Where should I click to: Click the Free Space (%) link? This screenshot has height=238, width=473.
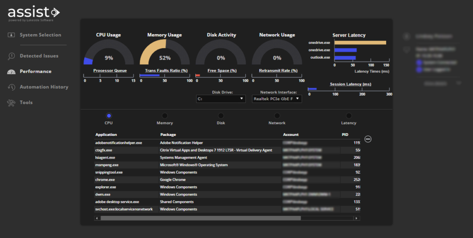pos(222,71)
